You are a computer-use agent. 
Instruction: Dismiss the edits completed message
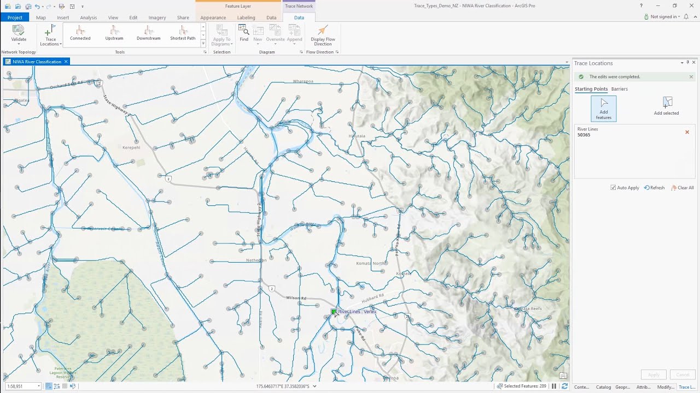691,77
